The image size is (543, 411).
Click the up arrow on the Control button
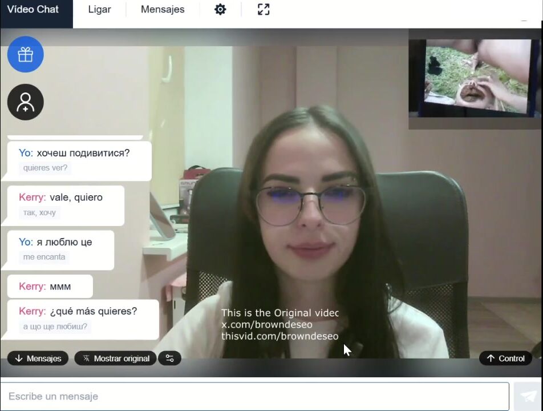pyautogui.click(x=491, y=358)
